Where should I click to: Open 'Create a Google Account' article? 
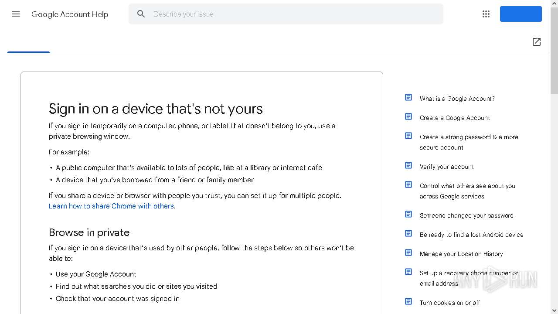tap(455, 118)
